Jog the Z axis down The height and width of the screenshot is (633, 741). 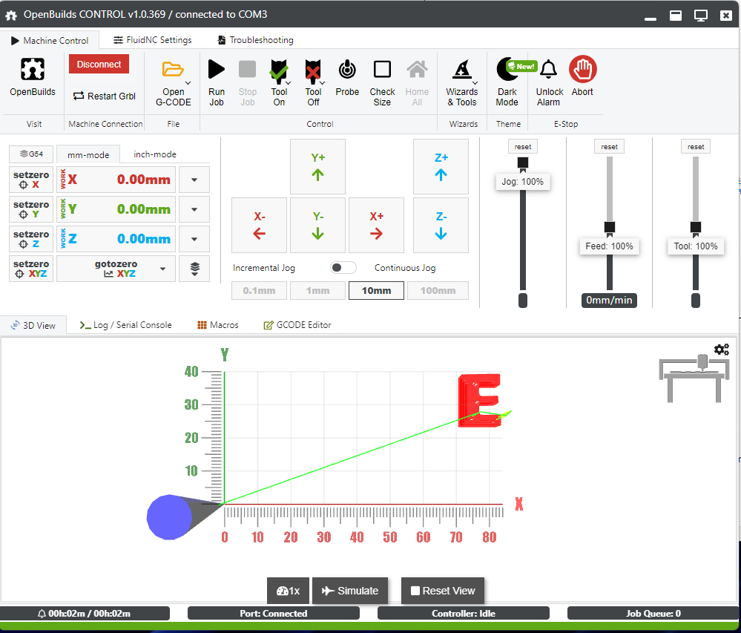click(x=441, y=225)
